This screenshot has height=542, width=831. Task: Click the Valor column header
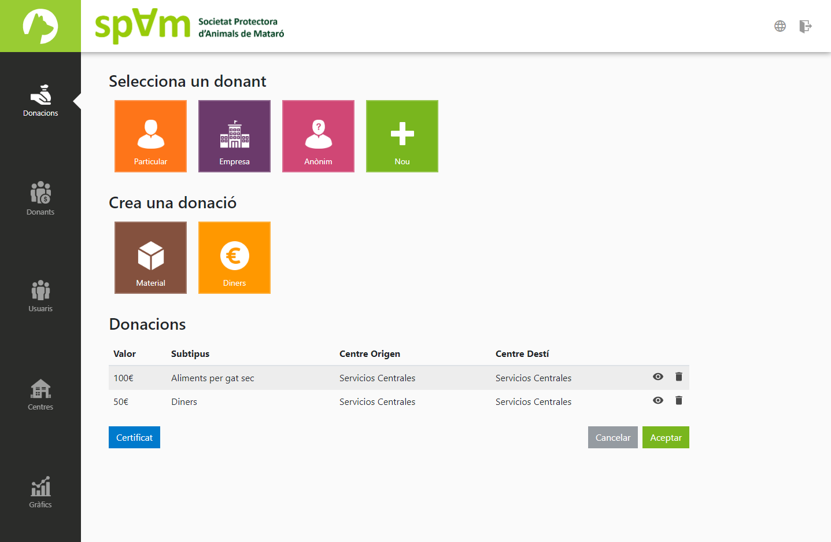124,353
